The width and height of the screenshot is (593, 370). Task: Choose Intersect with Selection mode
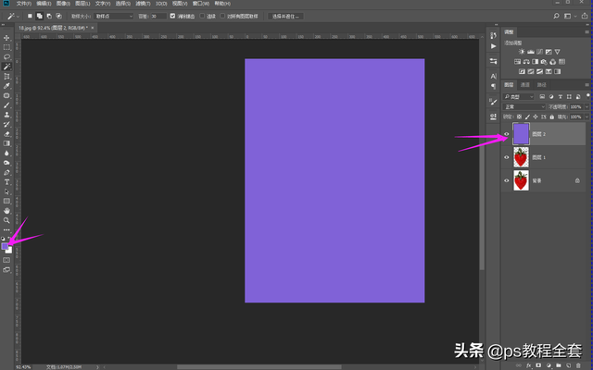[58, 16]
